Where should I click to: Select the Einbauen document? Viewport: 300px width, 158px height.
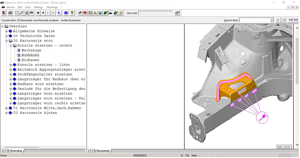click(x=30, y=60)
